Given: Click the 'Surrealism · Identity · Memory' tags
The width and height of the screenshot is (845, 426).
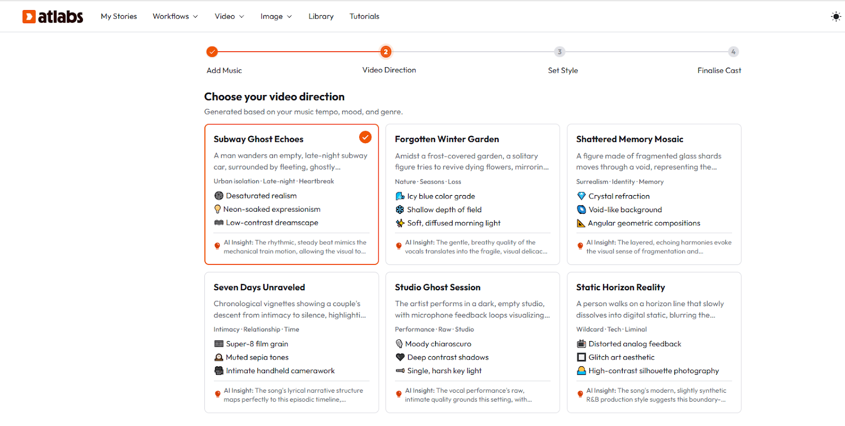Looking at the screenshot, I should [x=620, y=182].
